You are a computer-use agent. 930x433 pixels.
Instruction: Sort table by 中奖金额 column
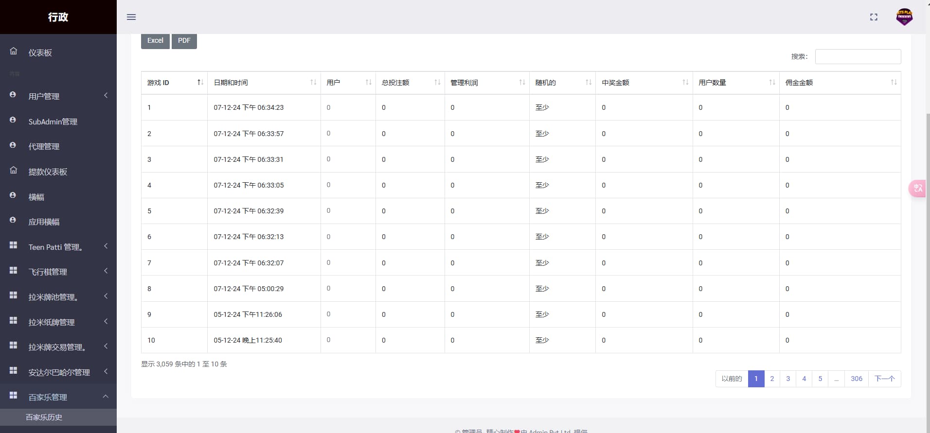pyautogui.click(x=644, y=83)
